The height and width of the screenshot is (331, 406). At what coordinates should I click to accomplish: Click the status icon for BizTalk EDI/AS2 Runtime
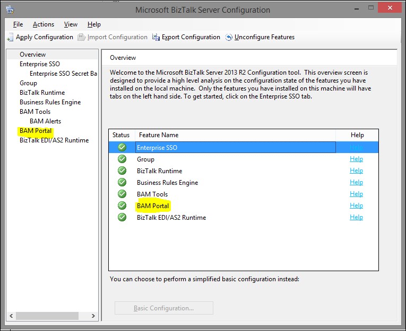click(x=122, y=217)
